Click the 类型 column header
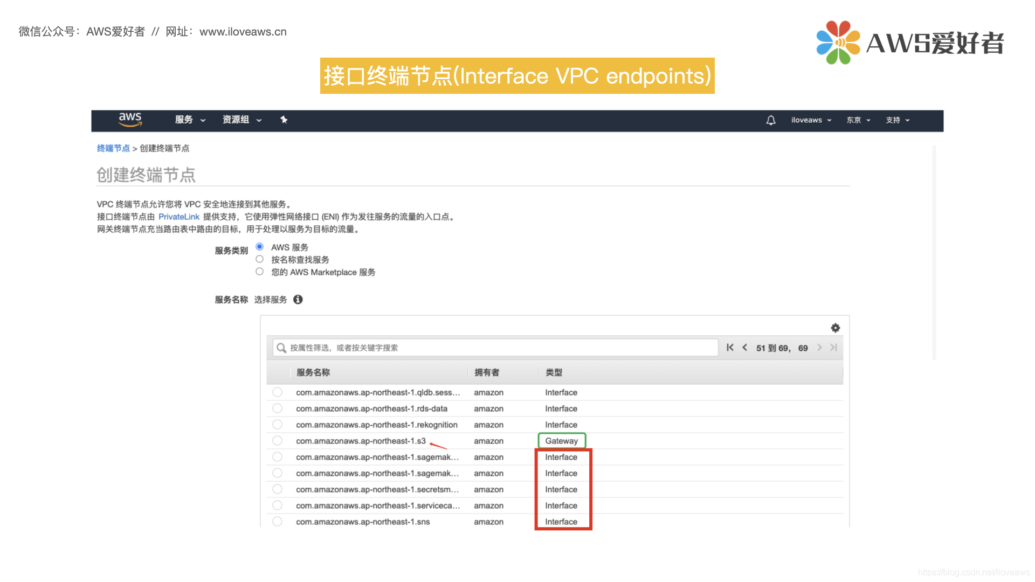The image size is (1035, 582). click(554, 372)
